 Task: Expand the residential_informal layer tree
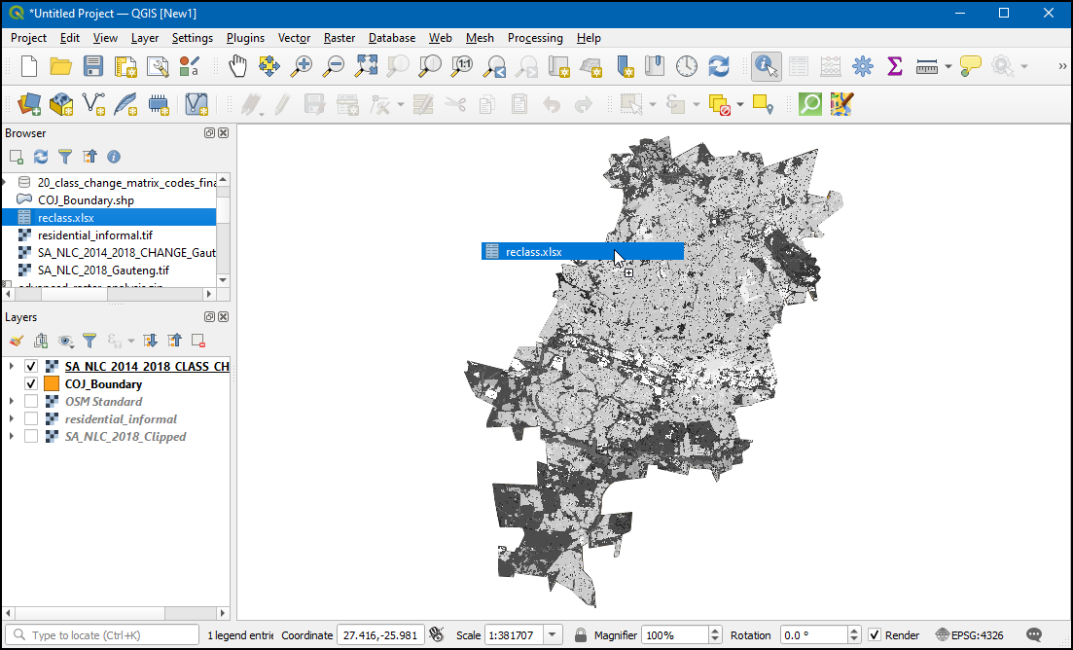point(11,419)
